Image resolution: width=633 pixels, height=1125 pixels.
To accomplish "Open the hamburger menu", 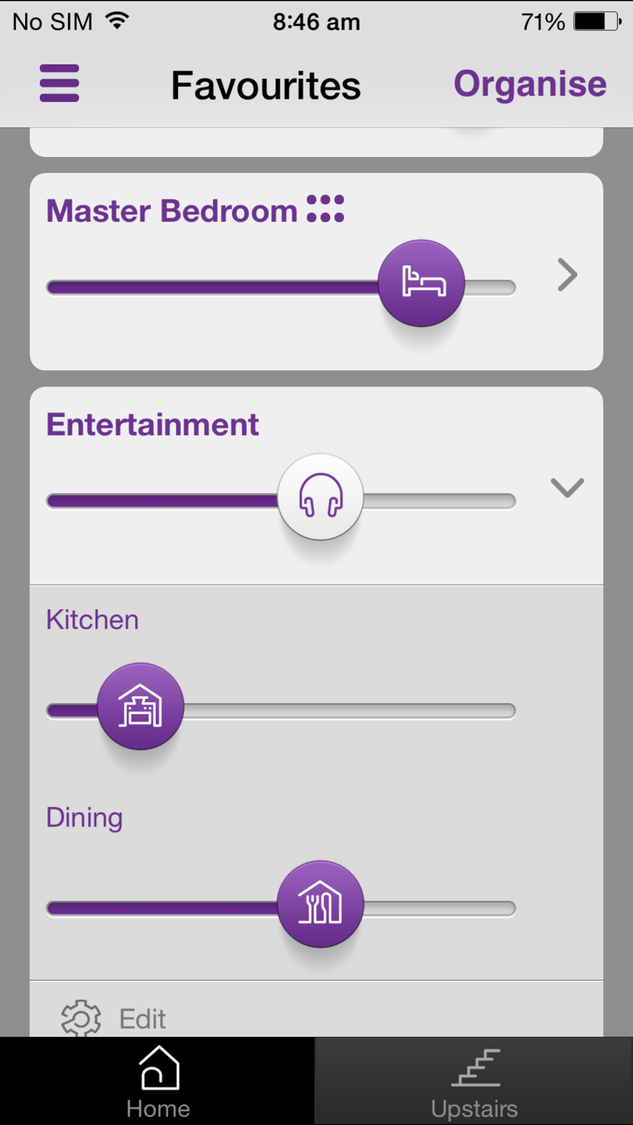I will click(x=60, y=83).
